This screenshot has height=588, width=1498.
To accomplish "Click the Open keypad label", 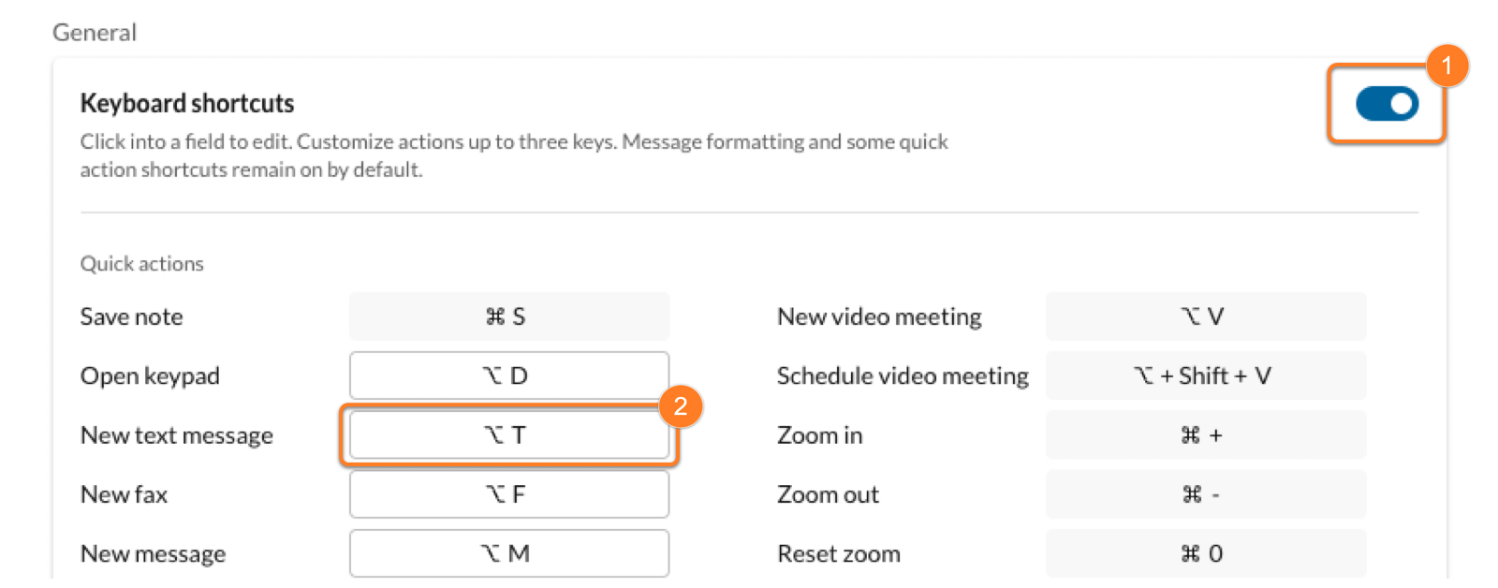I will [150, 375].
